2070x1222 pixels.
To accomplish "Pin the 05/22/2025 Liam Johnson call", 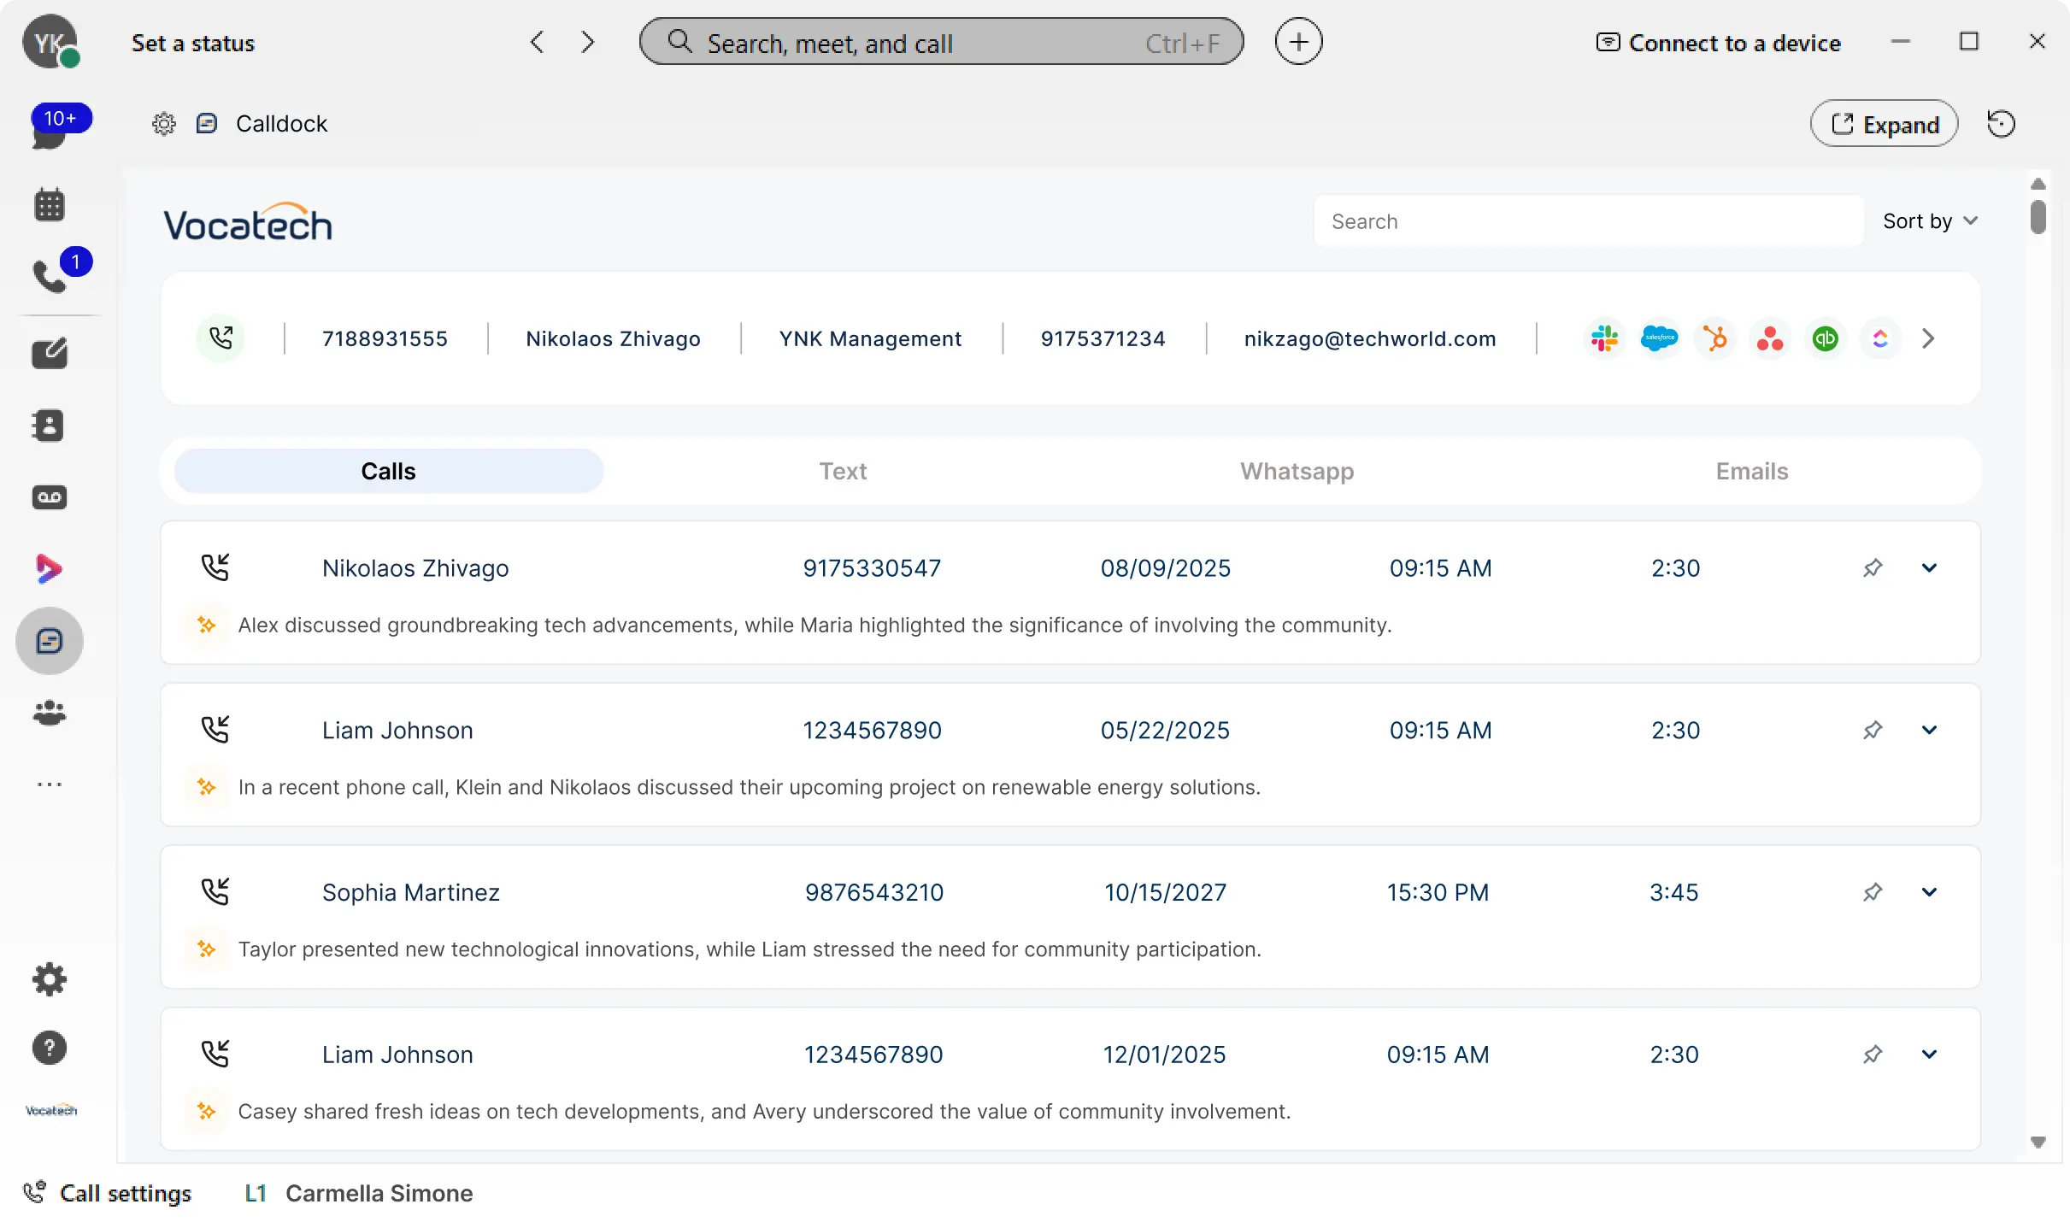I will click(x=1873, y=730).
